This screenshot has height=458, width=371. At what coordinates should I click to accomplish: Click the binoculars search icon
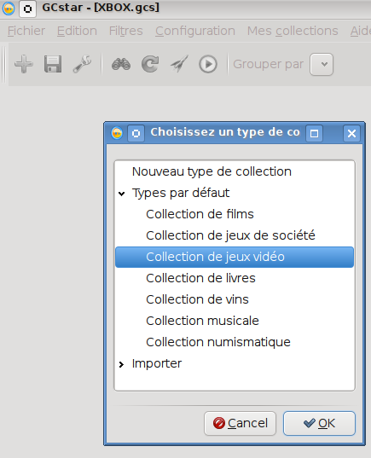tap(121, 64)
